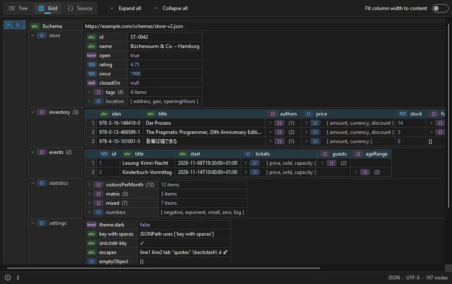
Task: Select the cell 978-3-16-148410-0
Action: coord(120,123)
